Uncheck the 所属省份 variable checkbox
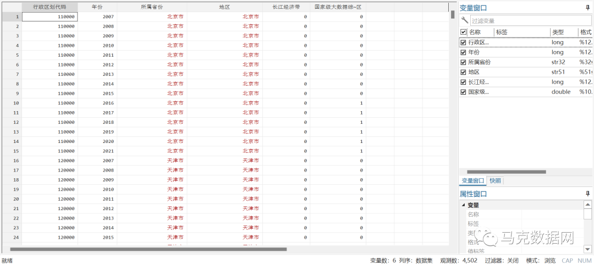The width and height of the screenshot is (594, 264). [x=463, y=62]
